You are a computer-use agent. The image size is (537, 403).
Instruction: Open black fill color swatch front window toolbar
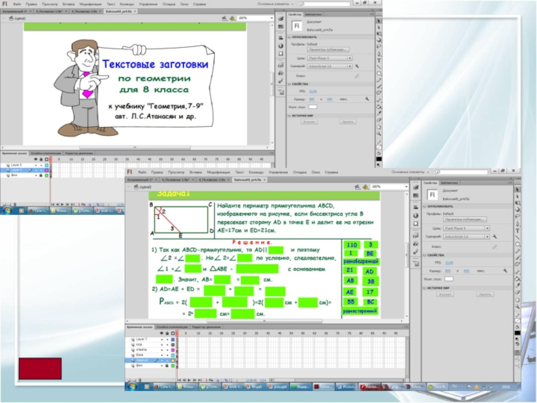(518, 332)
